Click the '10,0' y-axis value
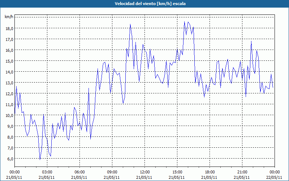Image resolution: width=289 pixels, height=181 pixels. click(9, 115)
